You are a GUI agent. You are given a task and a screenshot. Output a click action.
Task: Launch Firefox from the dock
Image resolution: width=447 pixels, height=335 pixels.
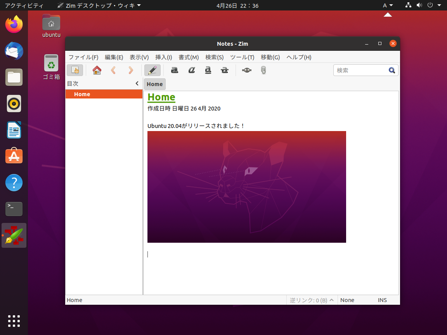click(x=14, y=24)
